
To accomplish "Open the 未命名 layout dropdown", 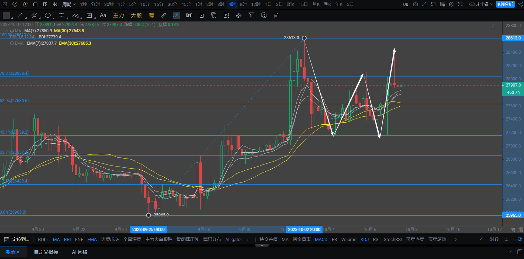I will click(x=481, y=4).
